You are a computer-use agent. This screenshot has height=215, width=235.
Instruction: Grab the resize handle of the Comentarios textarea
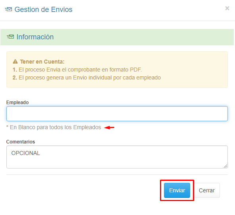point(225,166)
